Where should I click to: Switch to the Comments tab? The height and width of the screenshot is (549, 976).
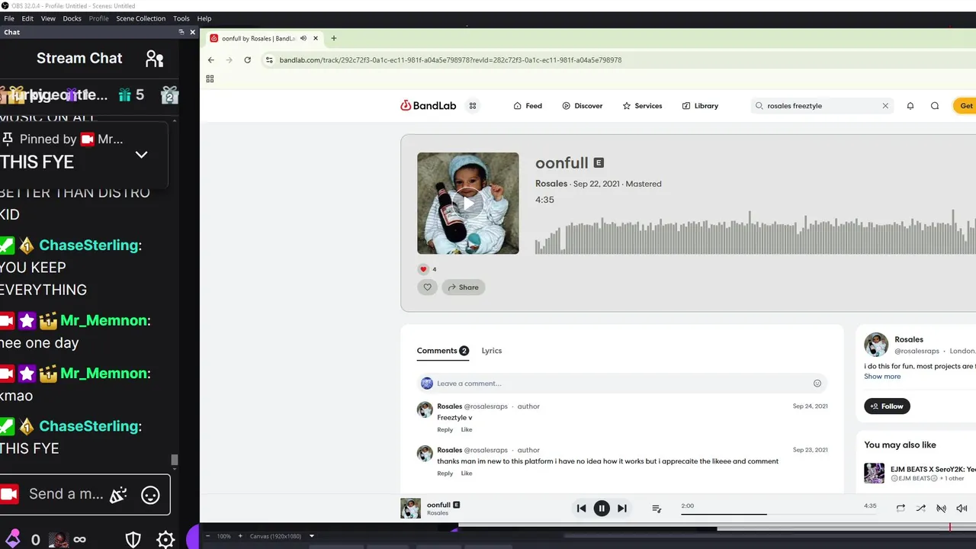click(442, 351)
